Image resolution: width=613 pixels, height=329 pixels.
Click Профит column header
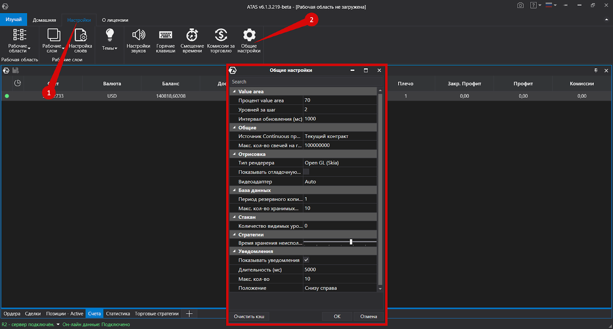click(523, 84)
